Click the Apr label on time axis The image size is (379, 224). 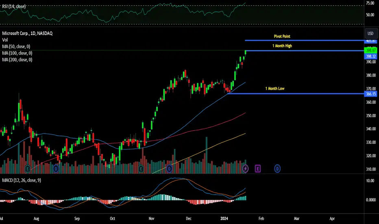[332, 218]
